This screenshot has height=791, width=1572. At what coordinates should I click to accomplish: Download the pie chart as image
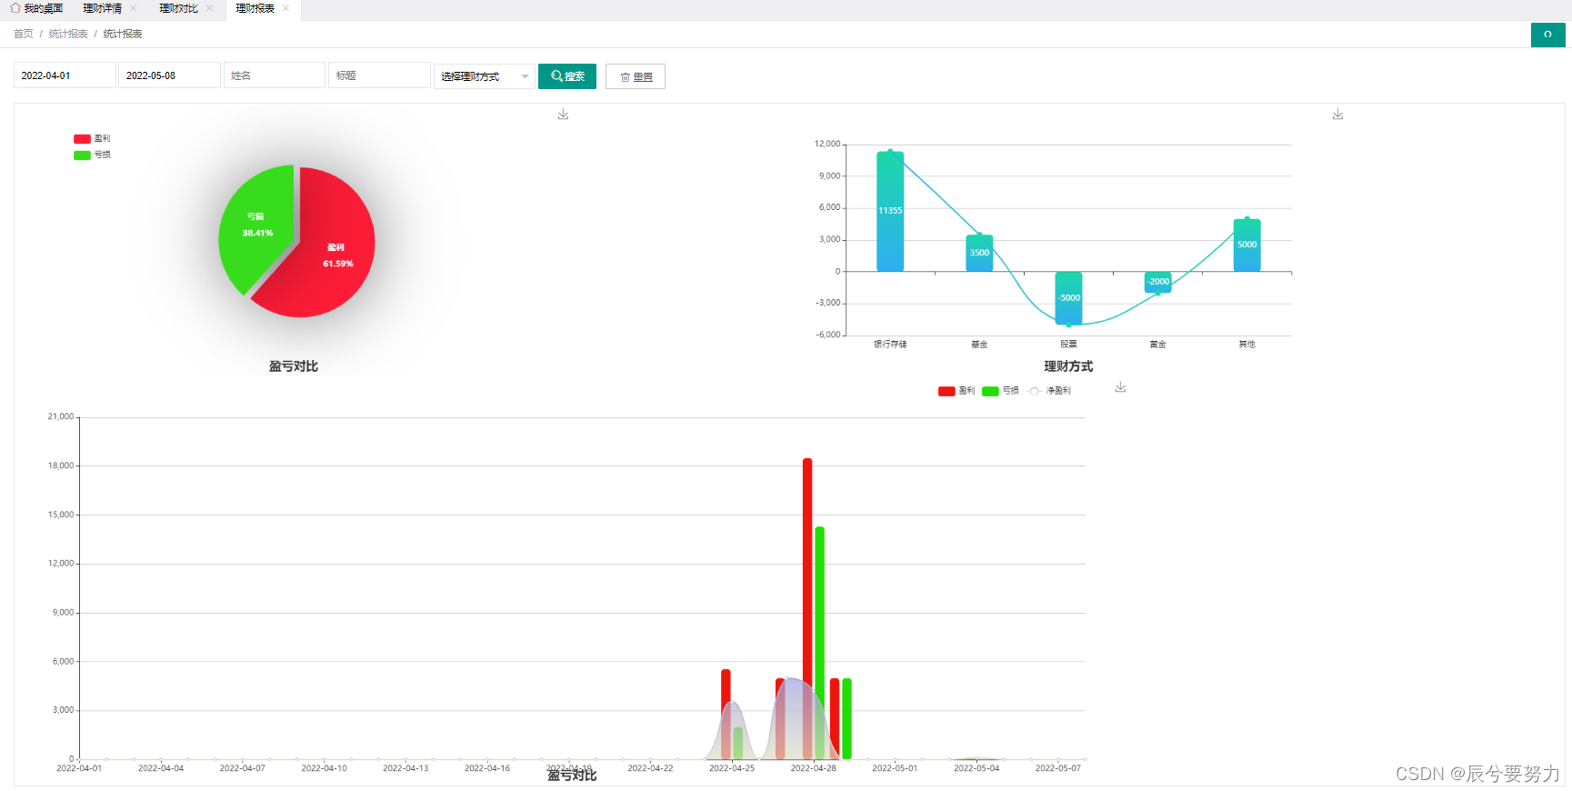coord(563,115)
